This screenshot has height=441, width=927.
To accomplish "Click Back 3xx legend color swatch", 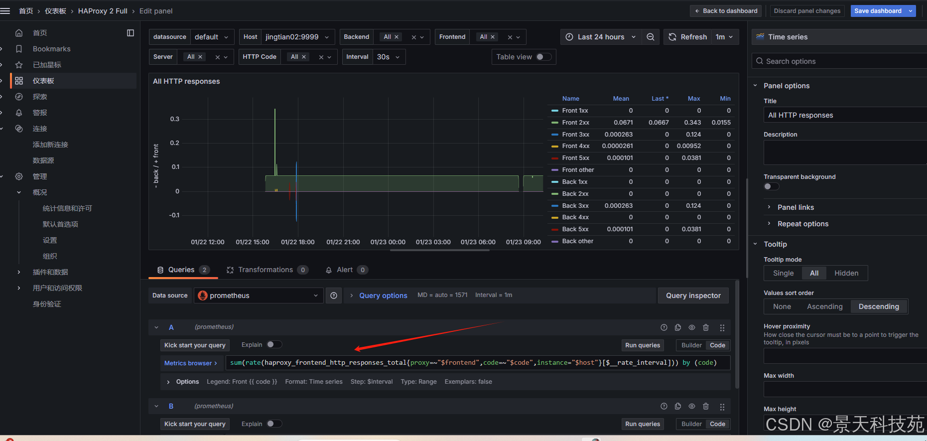I will tap(555, 206).
